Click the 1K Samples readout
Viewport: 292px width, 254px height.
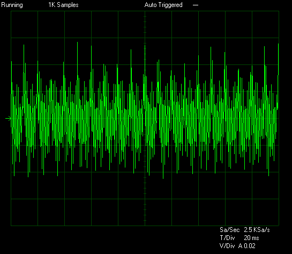[x=63, y=5]
